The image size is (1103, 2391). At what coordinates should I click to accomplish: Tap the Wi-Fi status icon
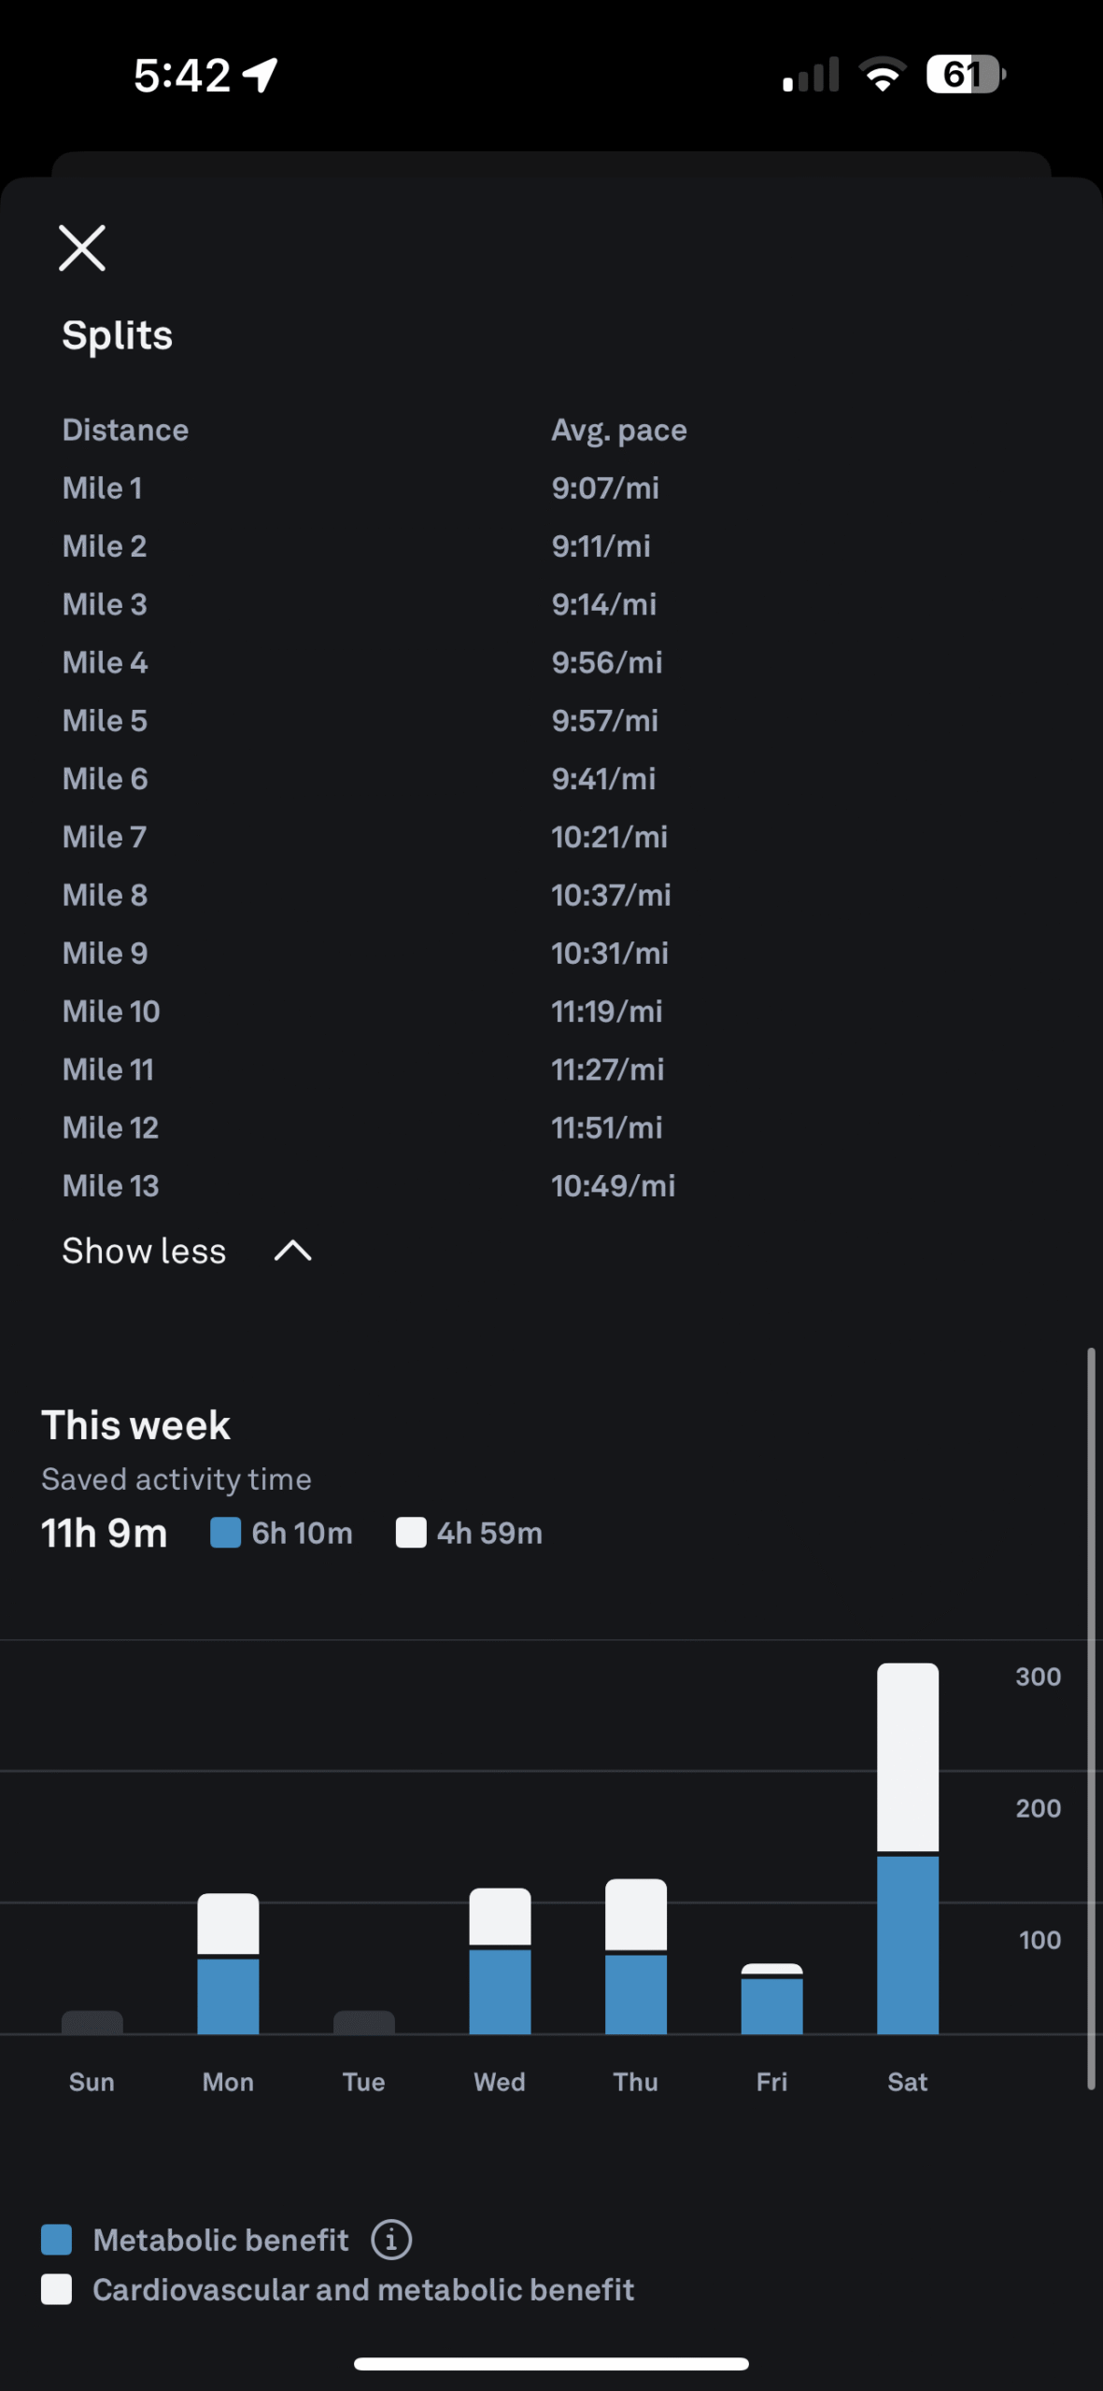(883, 75)
